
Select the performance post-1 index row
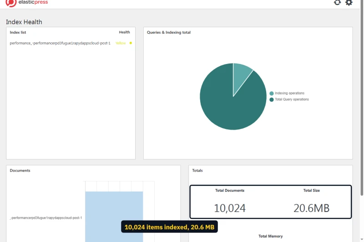[x=71, y=43]
